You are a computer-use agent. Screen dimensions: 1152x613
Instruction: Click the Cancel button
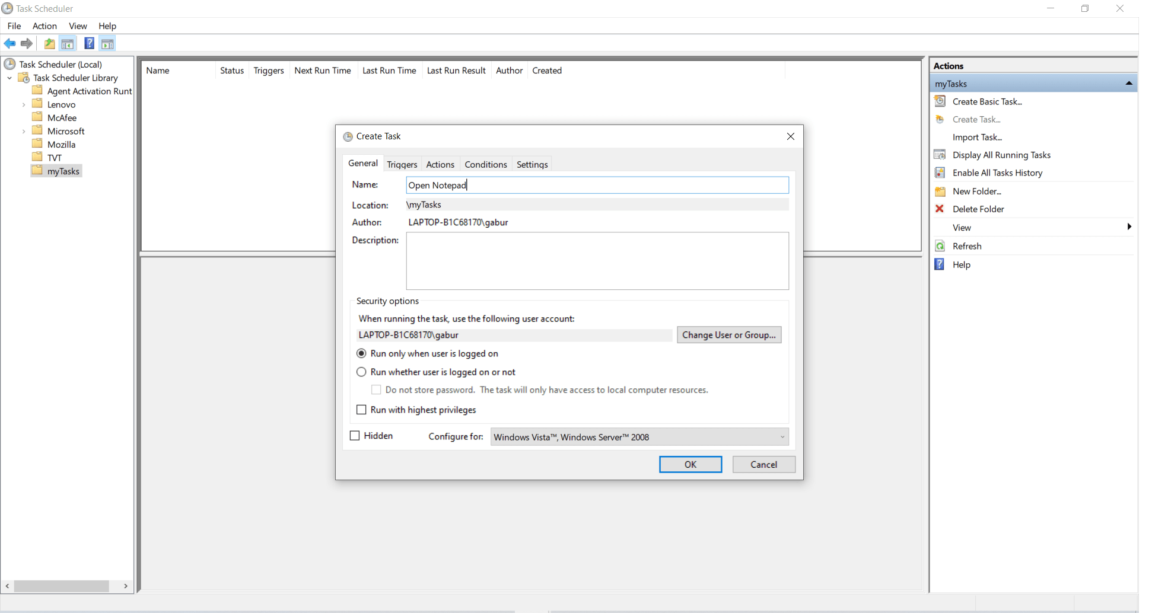click(763, 464)
